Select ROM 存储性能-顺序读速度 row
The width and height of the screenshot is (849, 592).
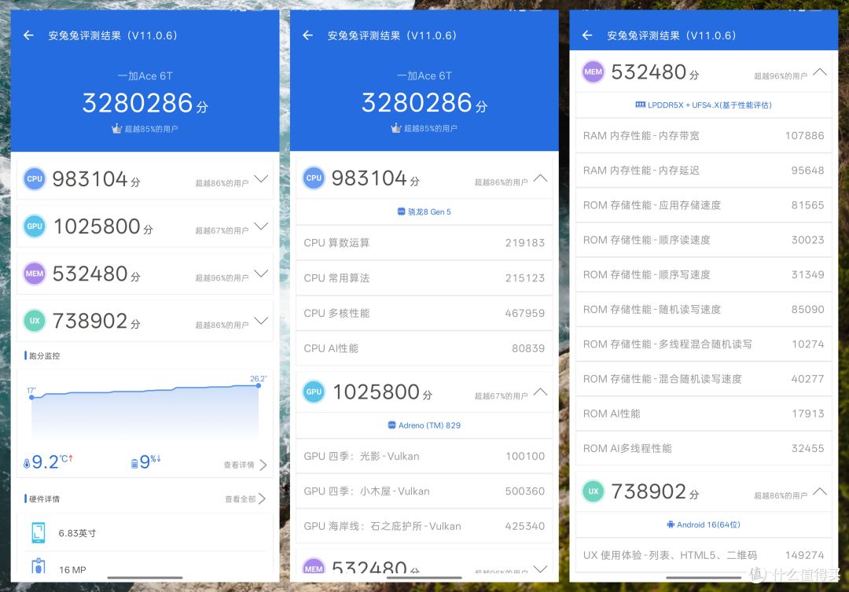704,240
